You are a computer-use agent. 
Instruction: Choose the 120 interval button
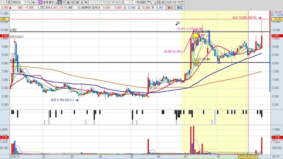point(121,2)
